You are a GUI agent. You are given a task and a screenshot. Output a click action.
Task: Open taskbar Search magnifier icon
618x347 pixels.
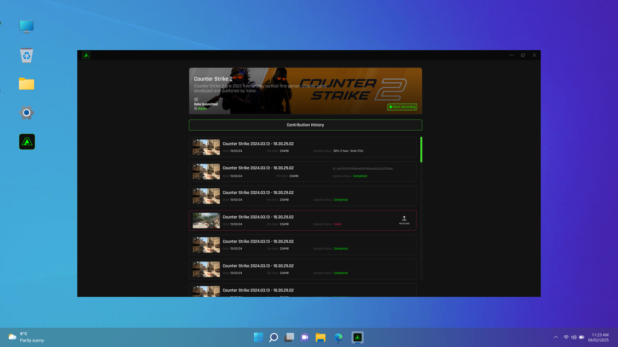click(274, 337)
